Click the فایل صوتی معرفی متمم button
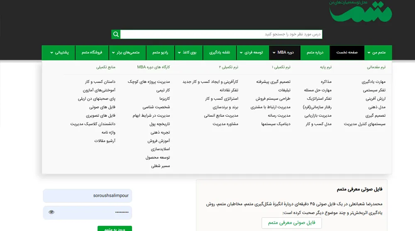 pos(292,223)
